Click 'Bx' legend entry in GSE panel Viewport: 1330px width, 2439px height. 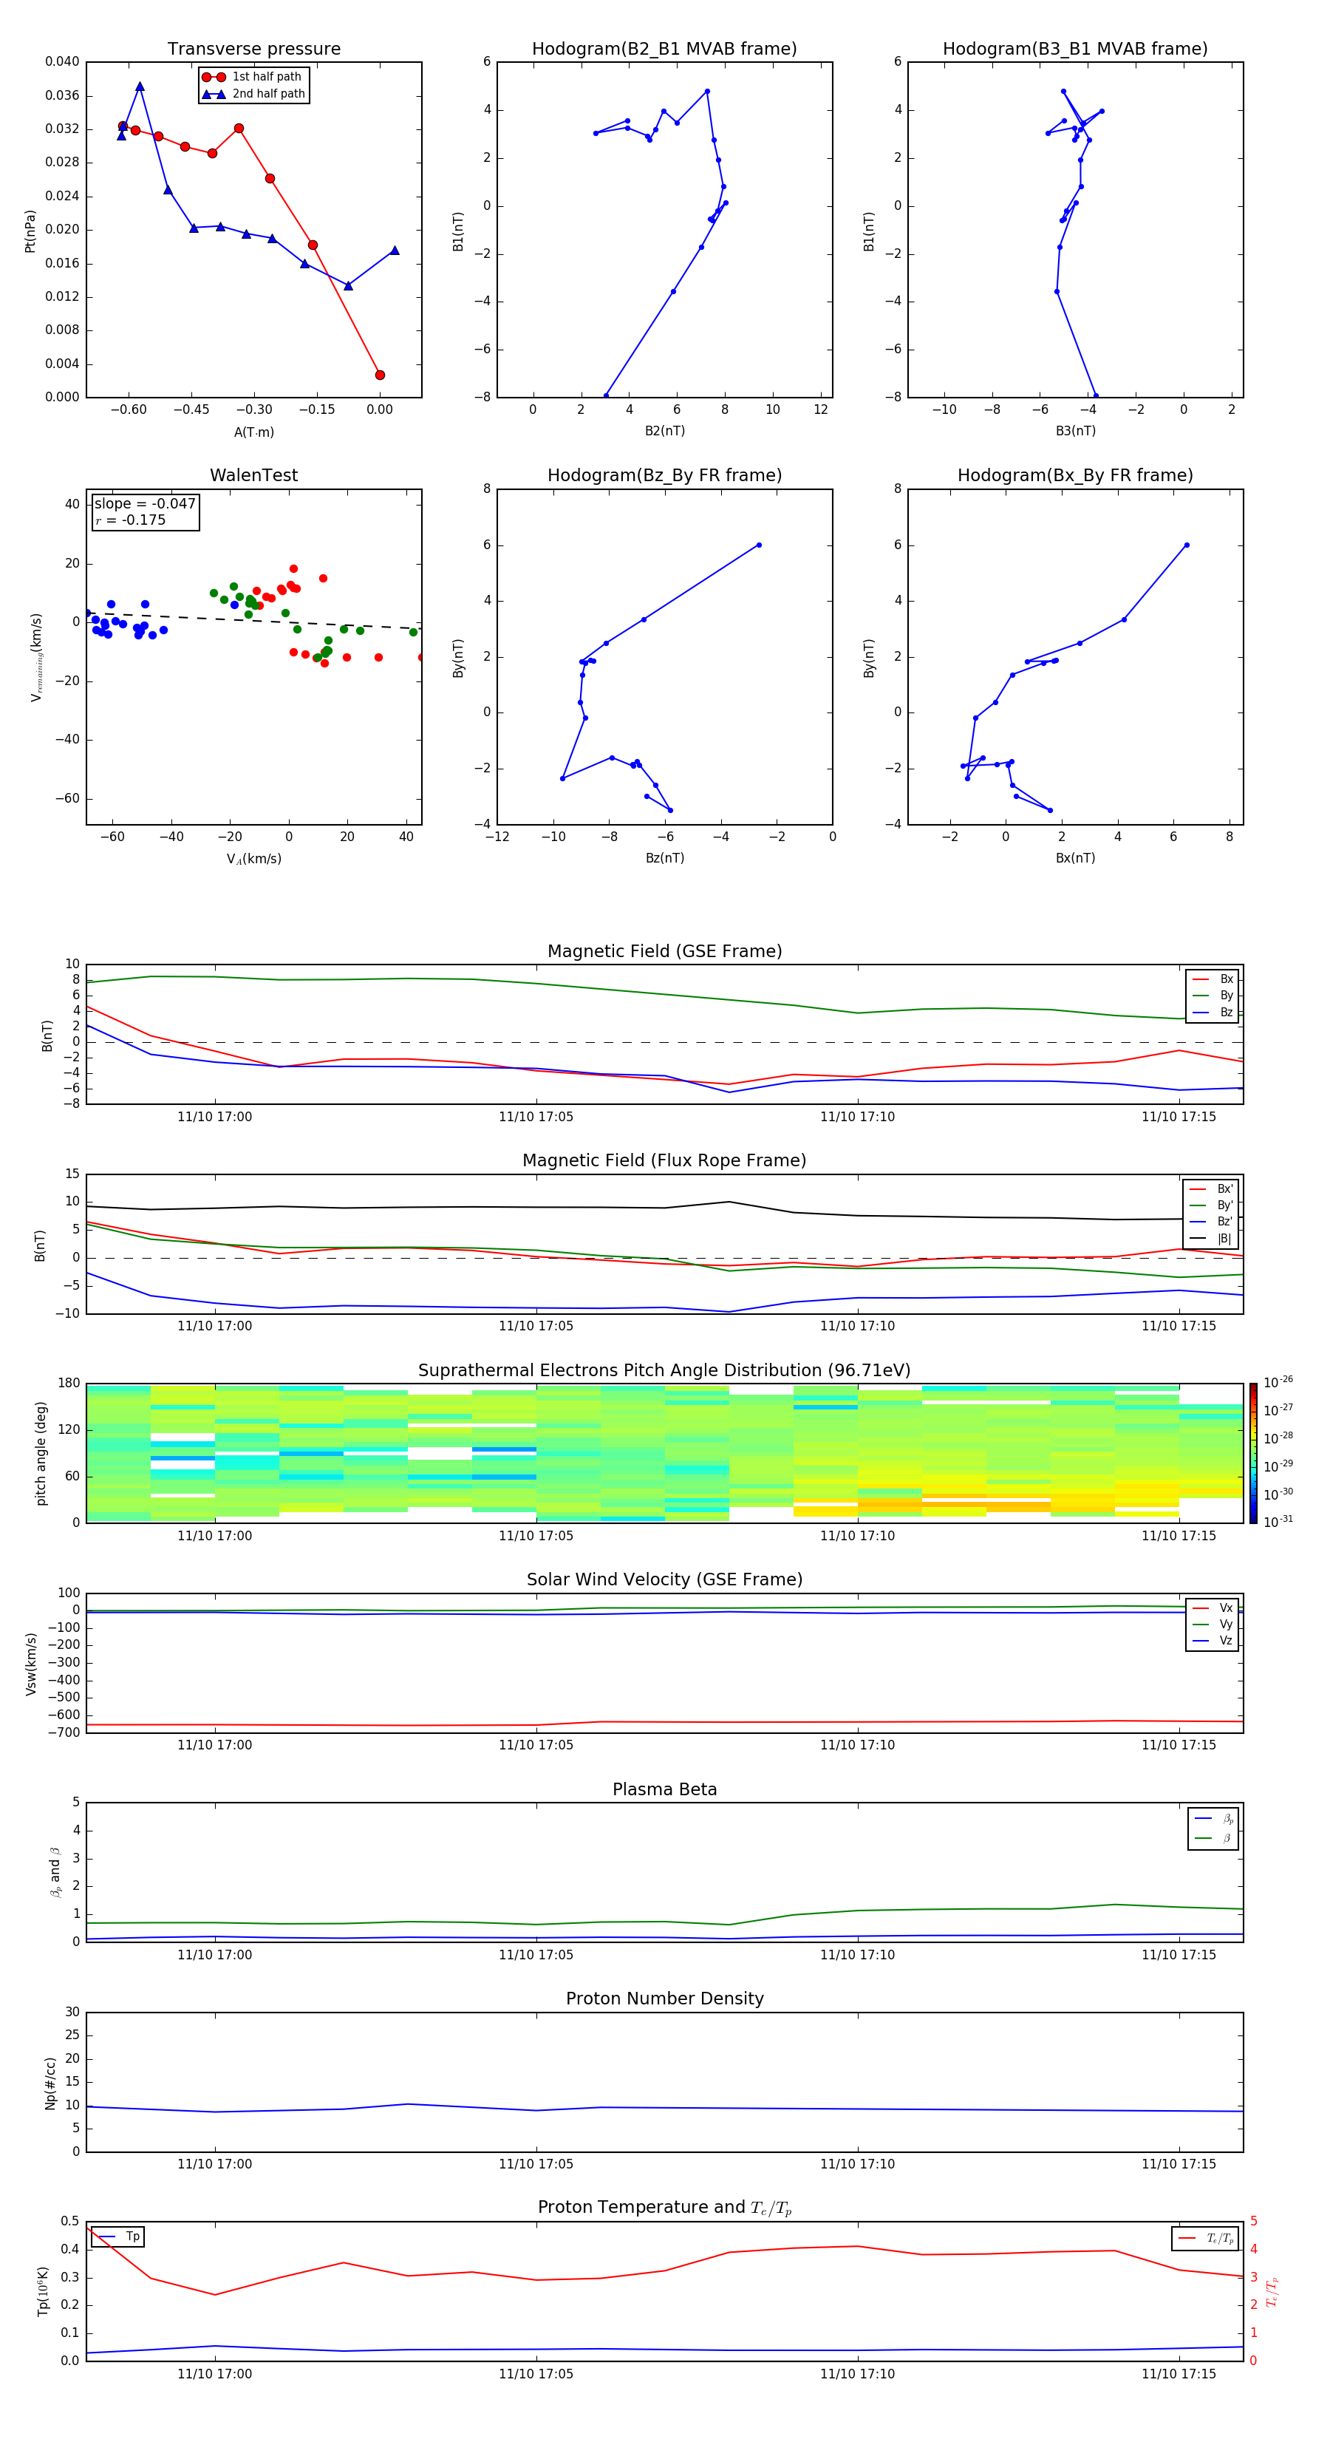coord(1213,979)
